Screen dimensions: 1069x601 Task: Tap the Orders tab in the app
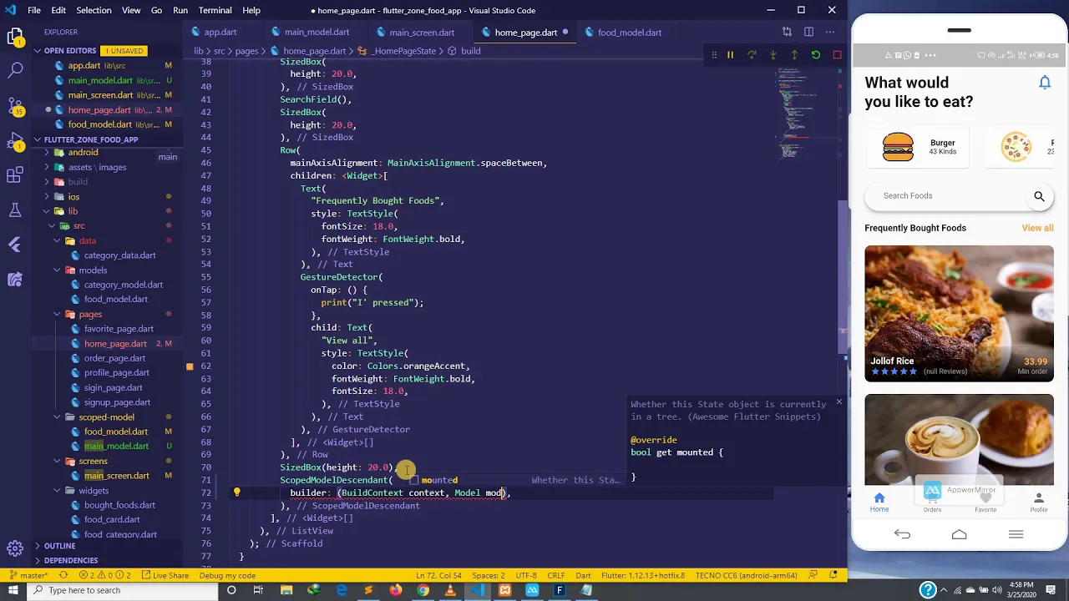pyautogui.click(x=932, y=501)
